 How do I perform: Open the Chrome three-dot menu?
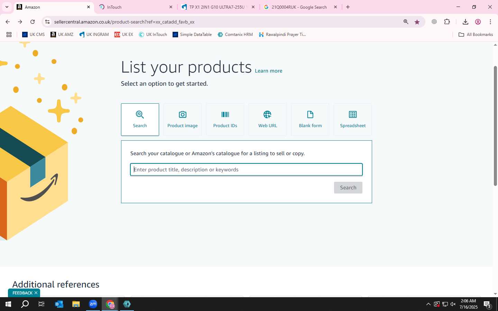(490, 22)
